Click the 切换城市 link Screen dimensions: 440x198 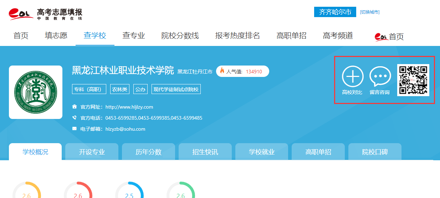(370, 12)
